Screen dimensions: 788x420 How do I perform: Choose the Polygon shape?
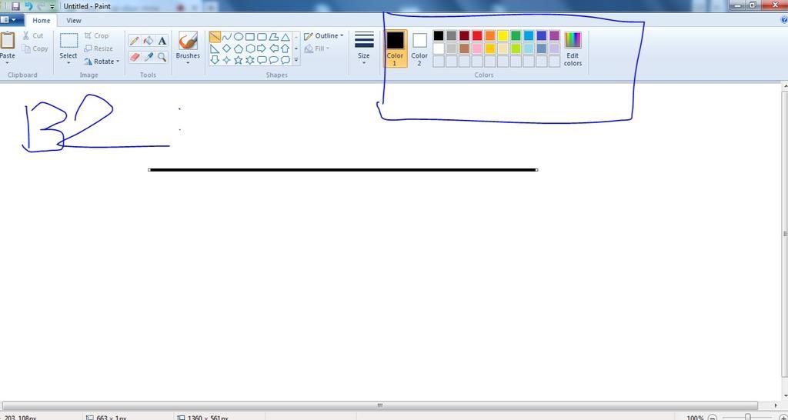(273, 37)
